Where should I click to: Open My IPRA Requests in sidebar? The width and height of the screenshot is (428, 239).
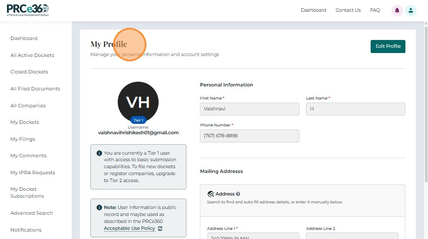point(33,173)
